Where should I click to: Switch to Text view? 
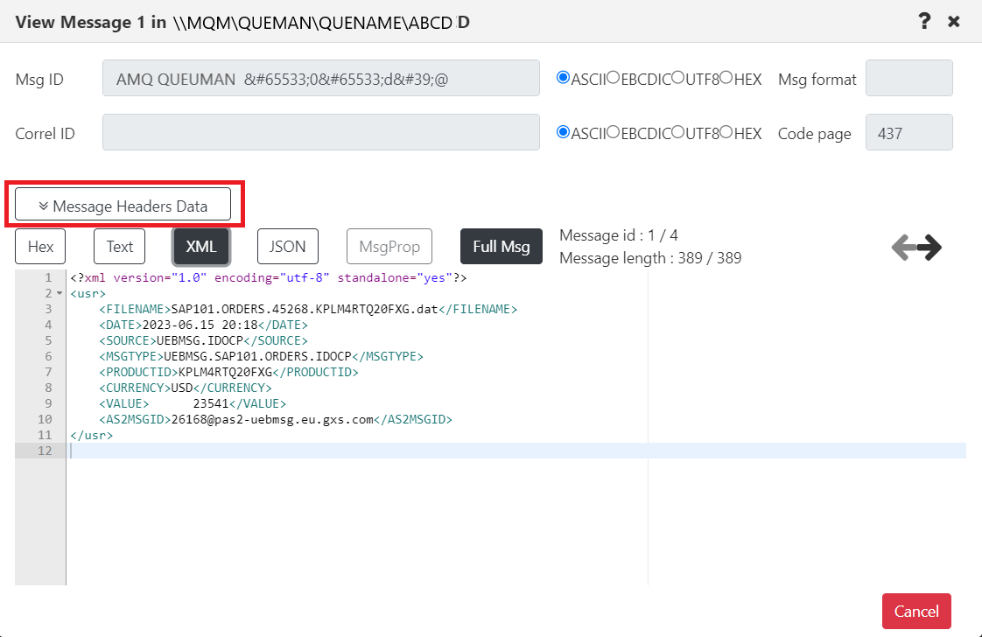tap(119, 246)
